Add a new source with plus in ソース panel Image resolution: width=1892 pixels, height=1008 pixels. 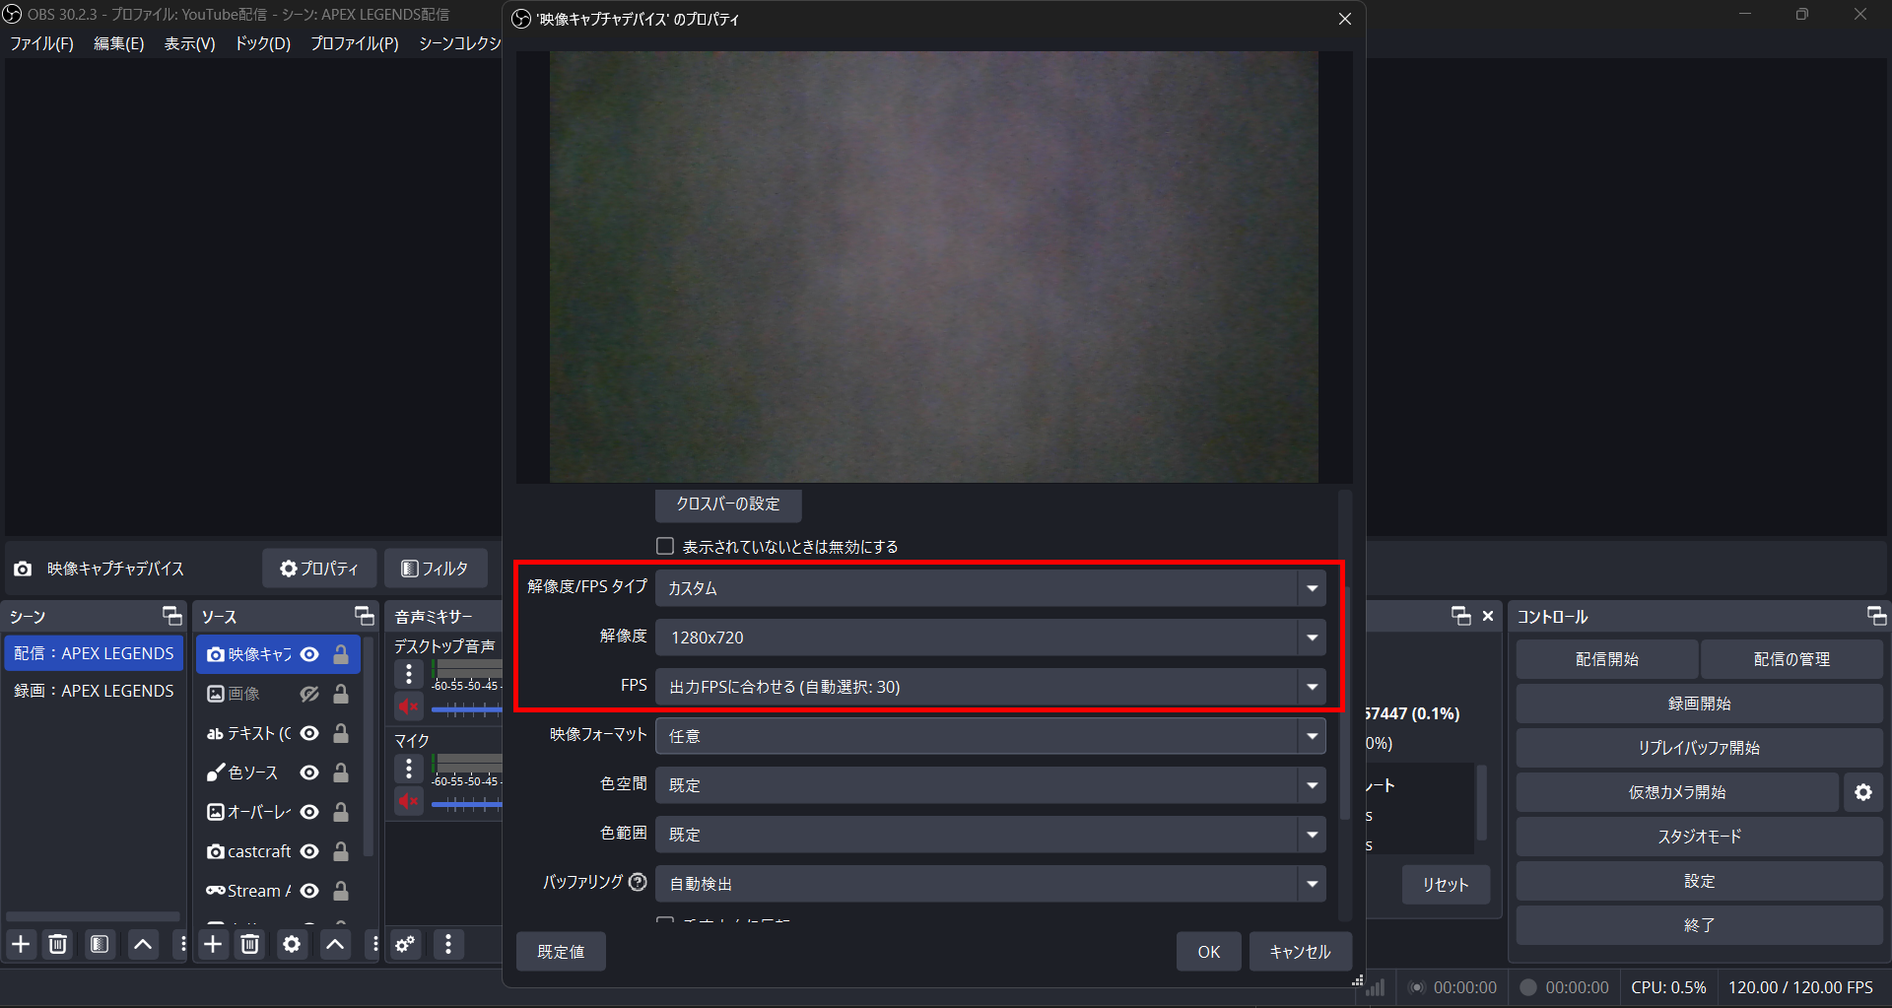(213, 944)
